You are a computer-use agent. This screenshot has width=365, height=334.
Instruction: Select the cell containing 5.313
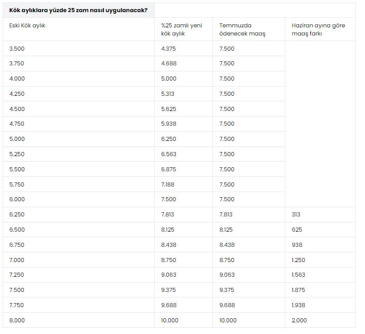click(168, 94)
